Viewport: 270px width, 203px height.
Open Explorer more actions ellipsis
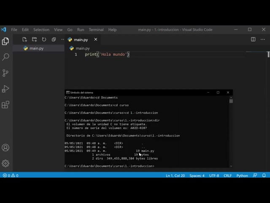(63, 39)
